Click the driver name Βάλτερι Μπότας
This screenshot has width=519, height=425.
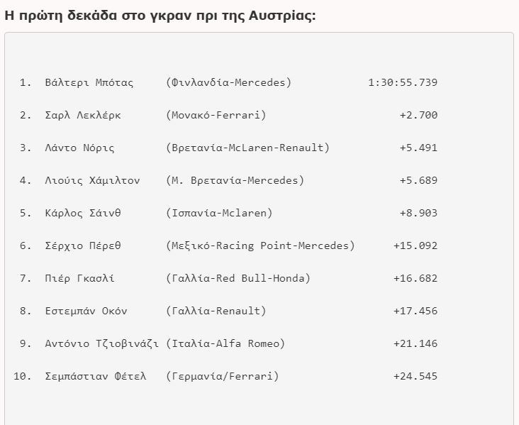pyautogui.click(x=89, y=82)
